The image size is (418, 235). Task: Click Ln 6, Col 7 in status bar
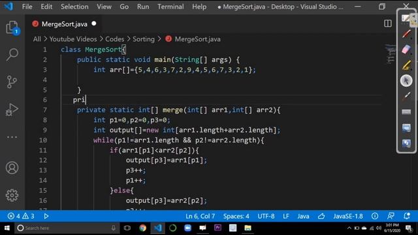click(x=201, y=216)
